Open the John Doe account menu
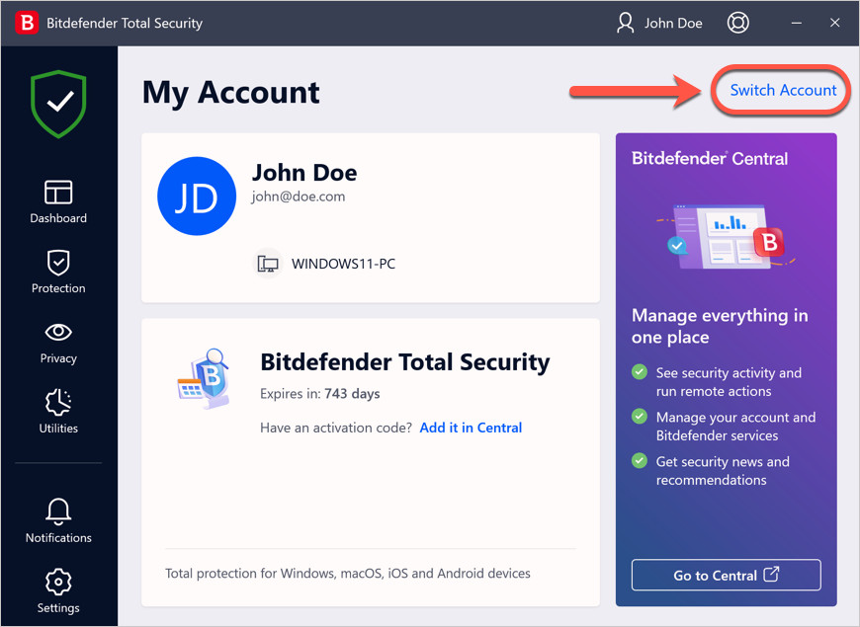This screenshot has width=860, height=627. pos(659,22)
